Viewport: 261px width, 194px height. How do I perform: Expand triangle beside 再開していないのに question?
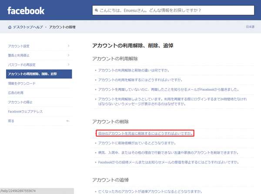96,90
